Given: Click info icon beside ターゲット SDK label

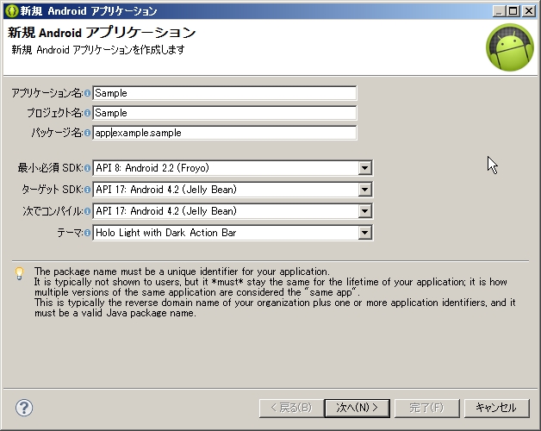Looking at the screenshot, I should [87, 190].
